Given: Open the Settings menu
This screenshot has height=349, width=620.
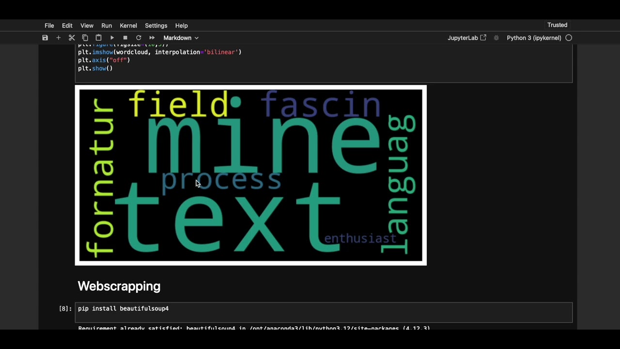Looking at the screenshot, I should (x=156, y=26).
